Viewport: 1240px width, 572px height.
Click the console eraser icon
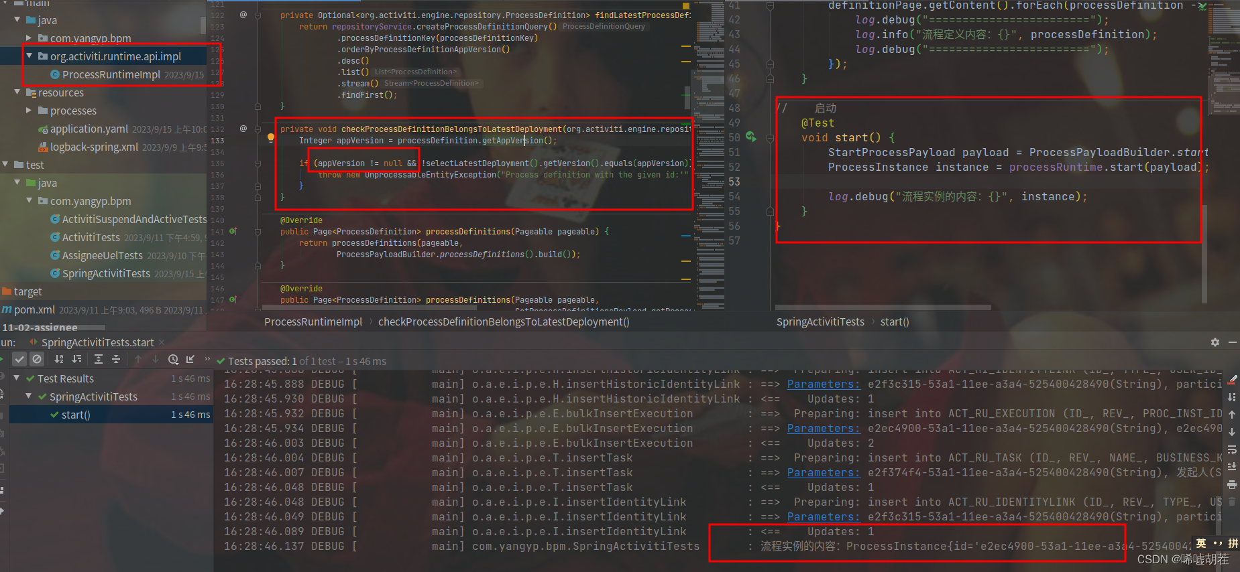point(1233,380)
